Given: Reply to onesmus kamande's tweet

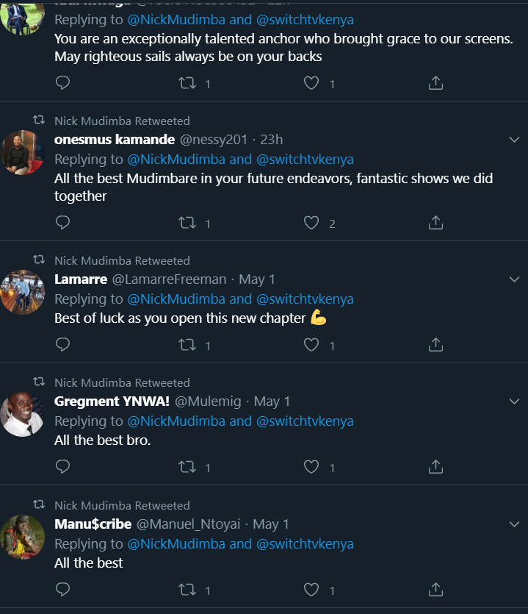Looking at the screenshot, I should pyautogui.click(x=63, y=222).
